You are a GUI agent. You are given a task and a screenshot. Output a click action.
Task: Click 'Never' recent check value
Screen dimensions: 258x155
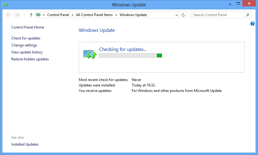click(x=136, y=80)
